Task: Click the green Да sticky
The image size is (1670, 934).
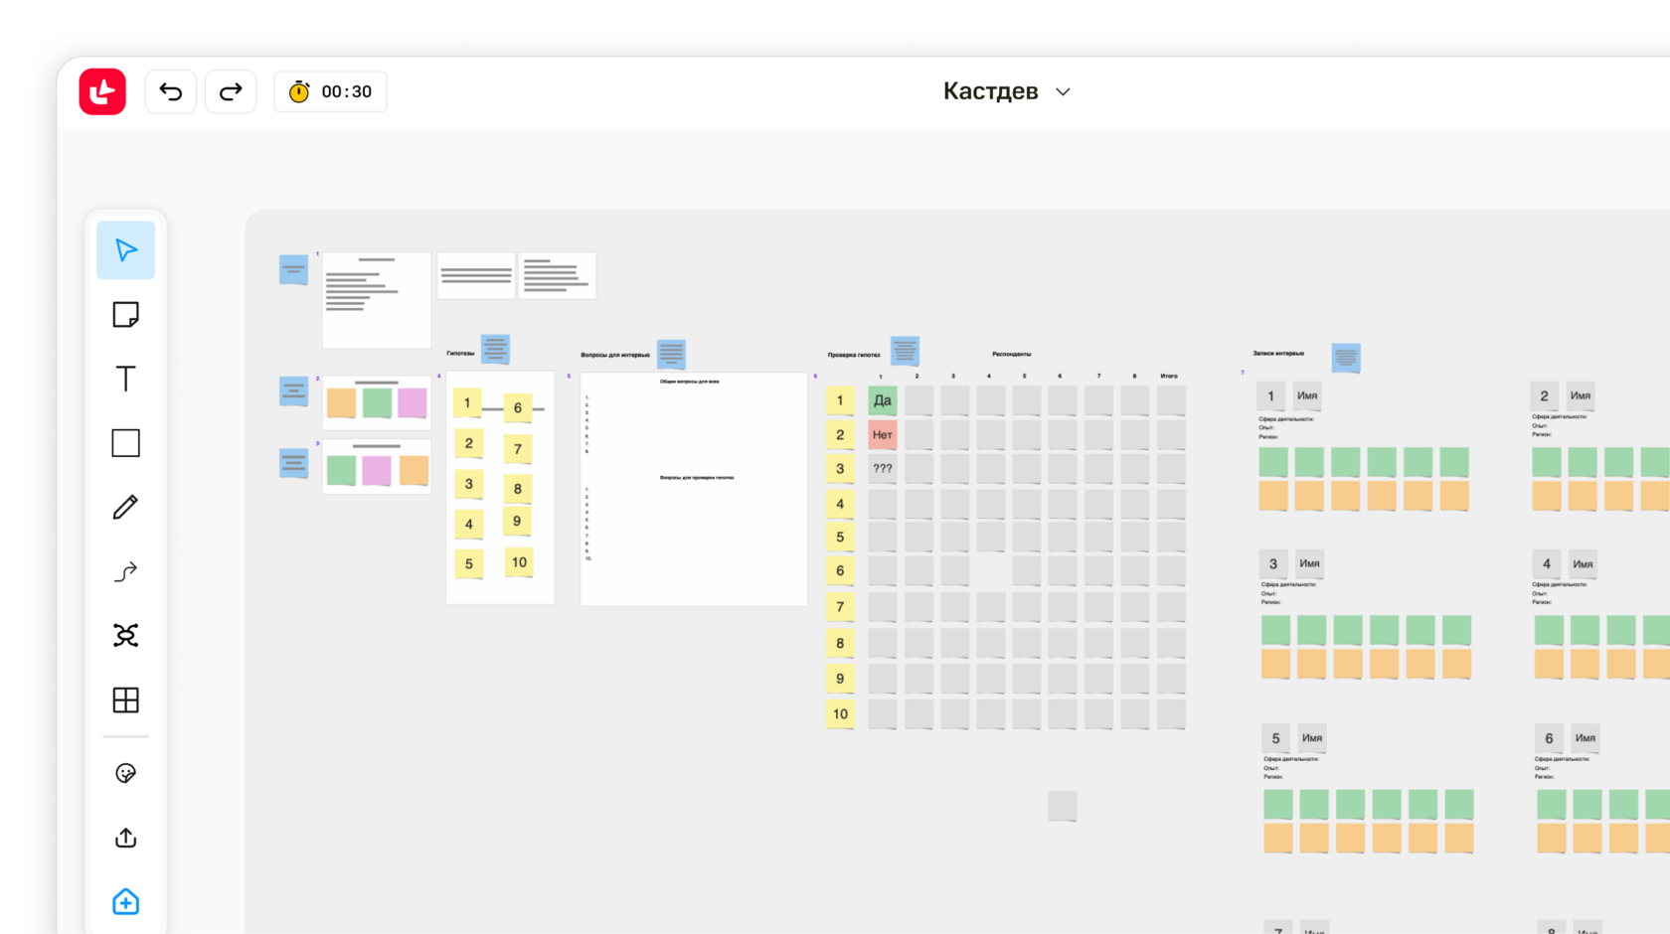Action: [882, 400]
